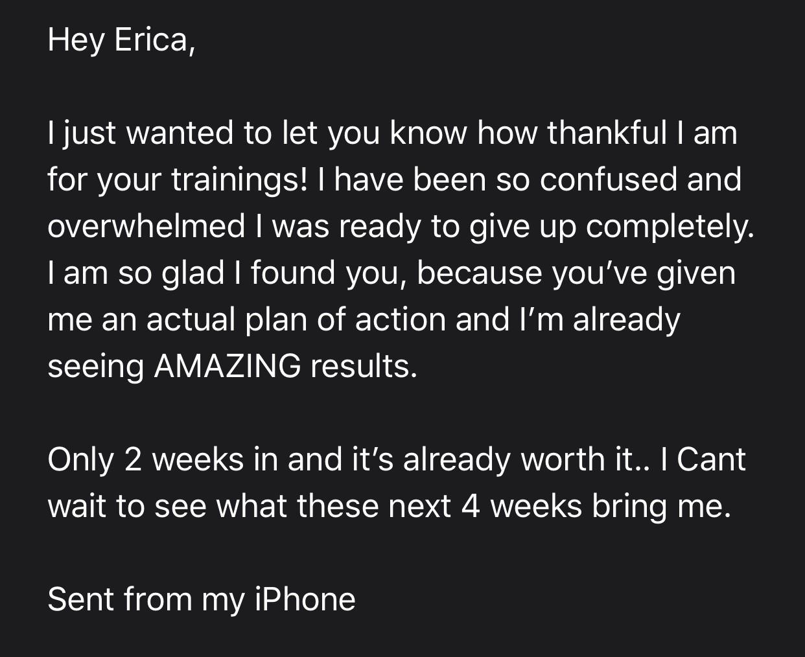Click the word "thankful" in the email

tap(607, 133)
